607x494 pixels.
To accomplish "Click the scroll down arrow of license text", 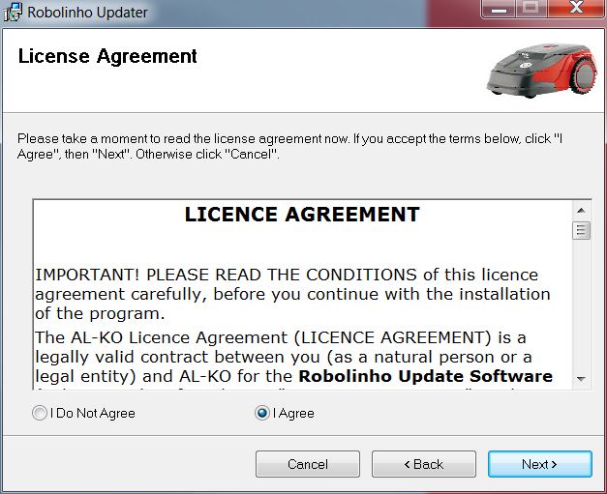I will click(581, 378).
